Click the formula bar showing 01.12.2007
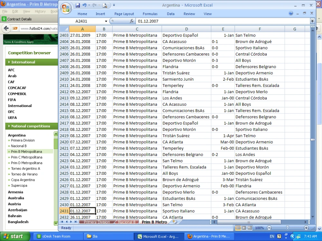The image size is (322, 241). tap(223, 21)
